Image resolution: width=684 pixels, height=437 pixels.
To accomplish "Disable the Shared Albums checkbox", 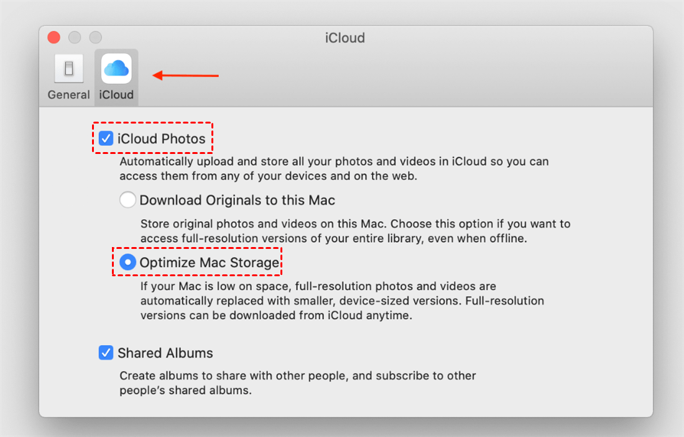I will tap(106, 353).
